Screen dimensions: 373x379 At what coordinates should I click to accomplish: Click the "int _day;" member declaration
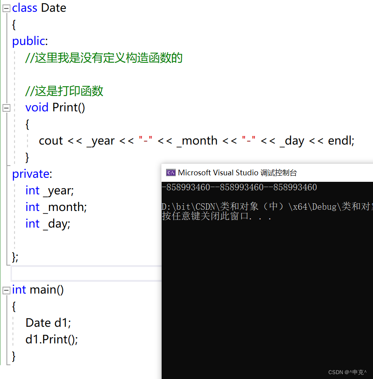pos(48,224)
